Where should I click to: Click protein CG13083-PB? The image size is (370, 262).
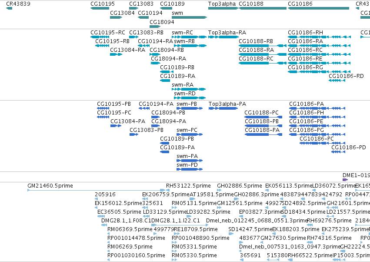[134, 134]
